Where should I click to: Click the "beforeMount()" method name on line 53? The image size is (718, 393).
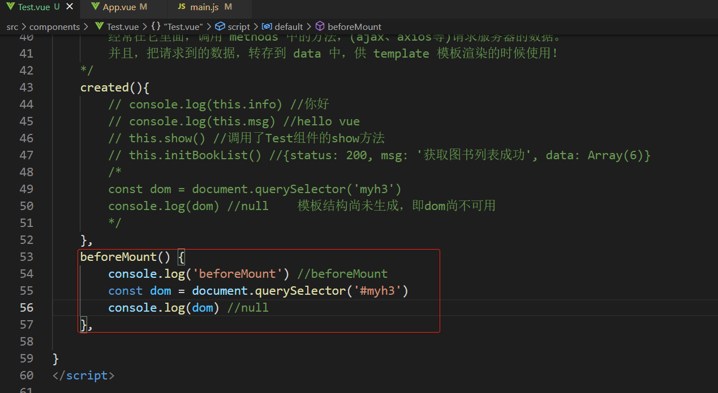coord(125,257)
